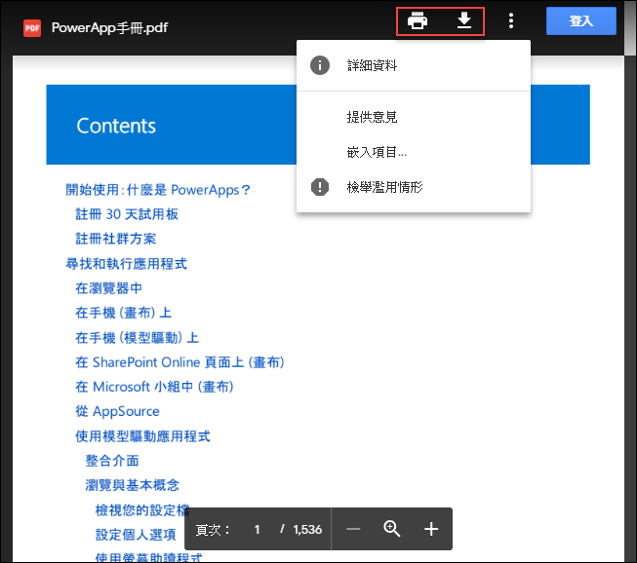
Task: Click the blue 登入 button
Action: coord(581,20)
